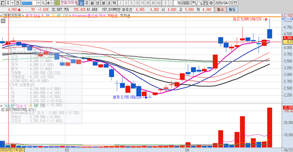Open the chart data grid icon
Viewport: 293px width, 152px height.
point(3,21)
